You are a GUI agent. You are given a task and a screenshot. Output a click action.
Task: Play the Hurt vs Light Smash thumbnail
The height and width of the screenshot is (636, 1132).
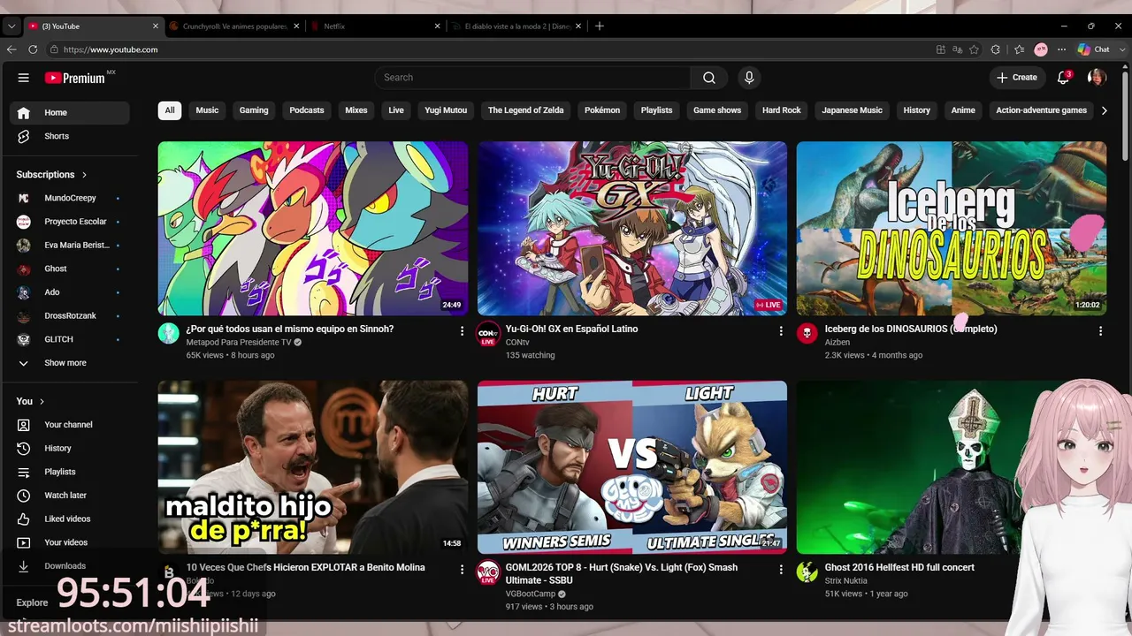point(632,467)
